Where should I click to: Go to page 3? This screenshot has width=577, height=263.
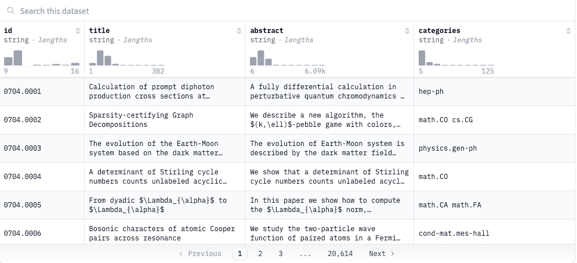(281, 253)
